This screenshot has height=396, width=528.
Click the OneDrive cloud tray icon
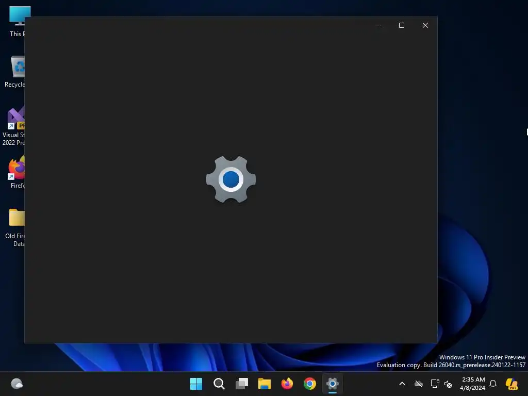pos(419,384)
